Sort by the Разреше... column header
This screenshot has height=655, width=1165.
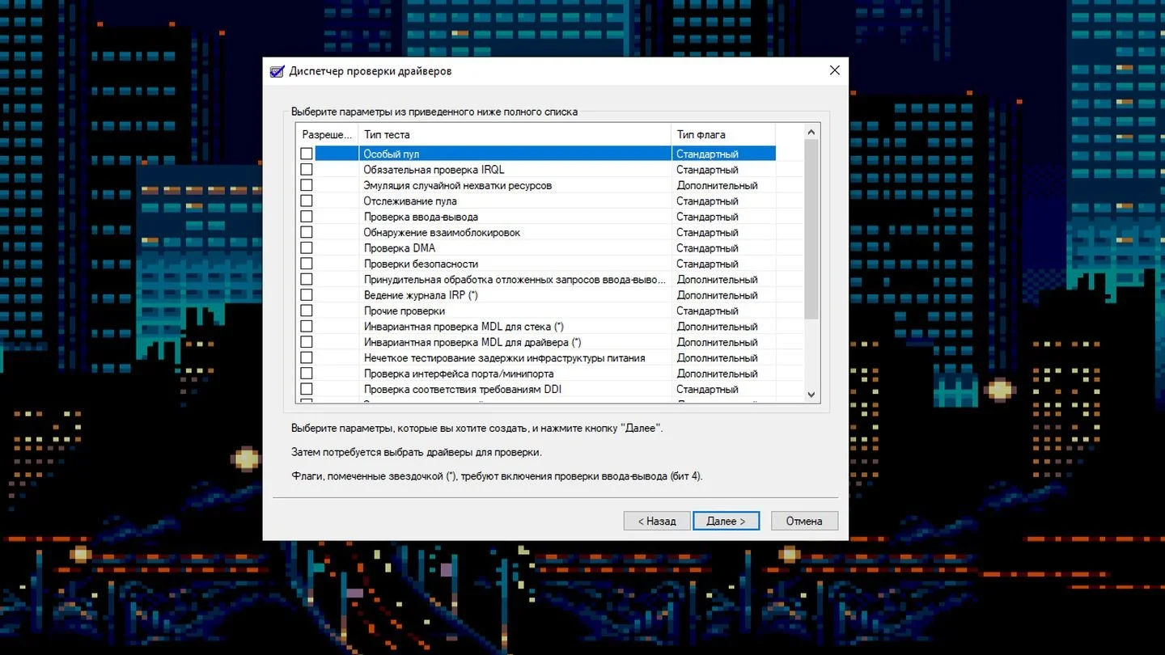(x=328, y=134)
